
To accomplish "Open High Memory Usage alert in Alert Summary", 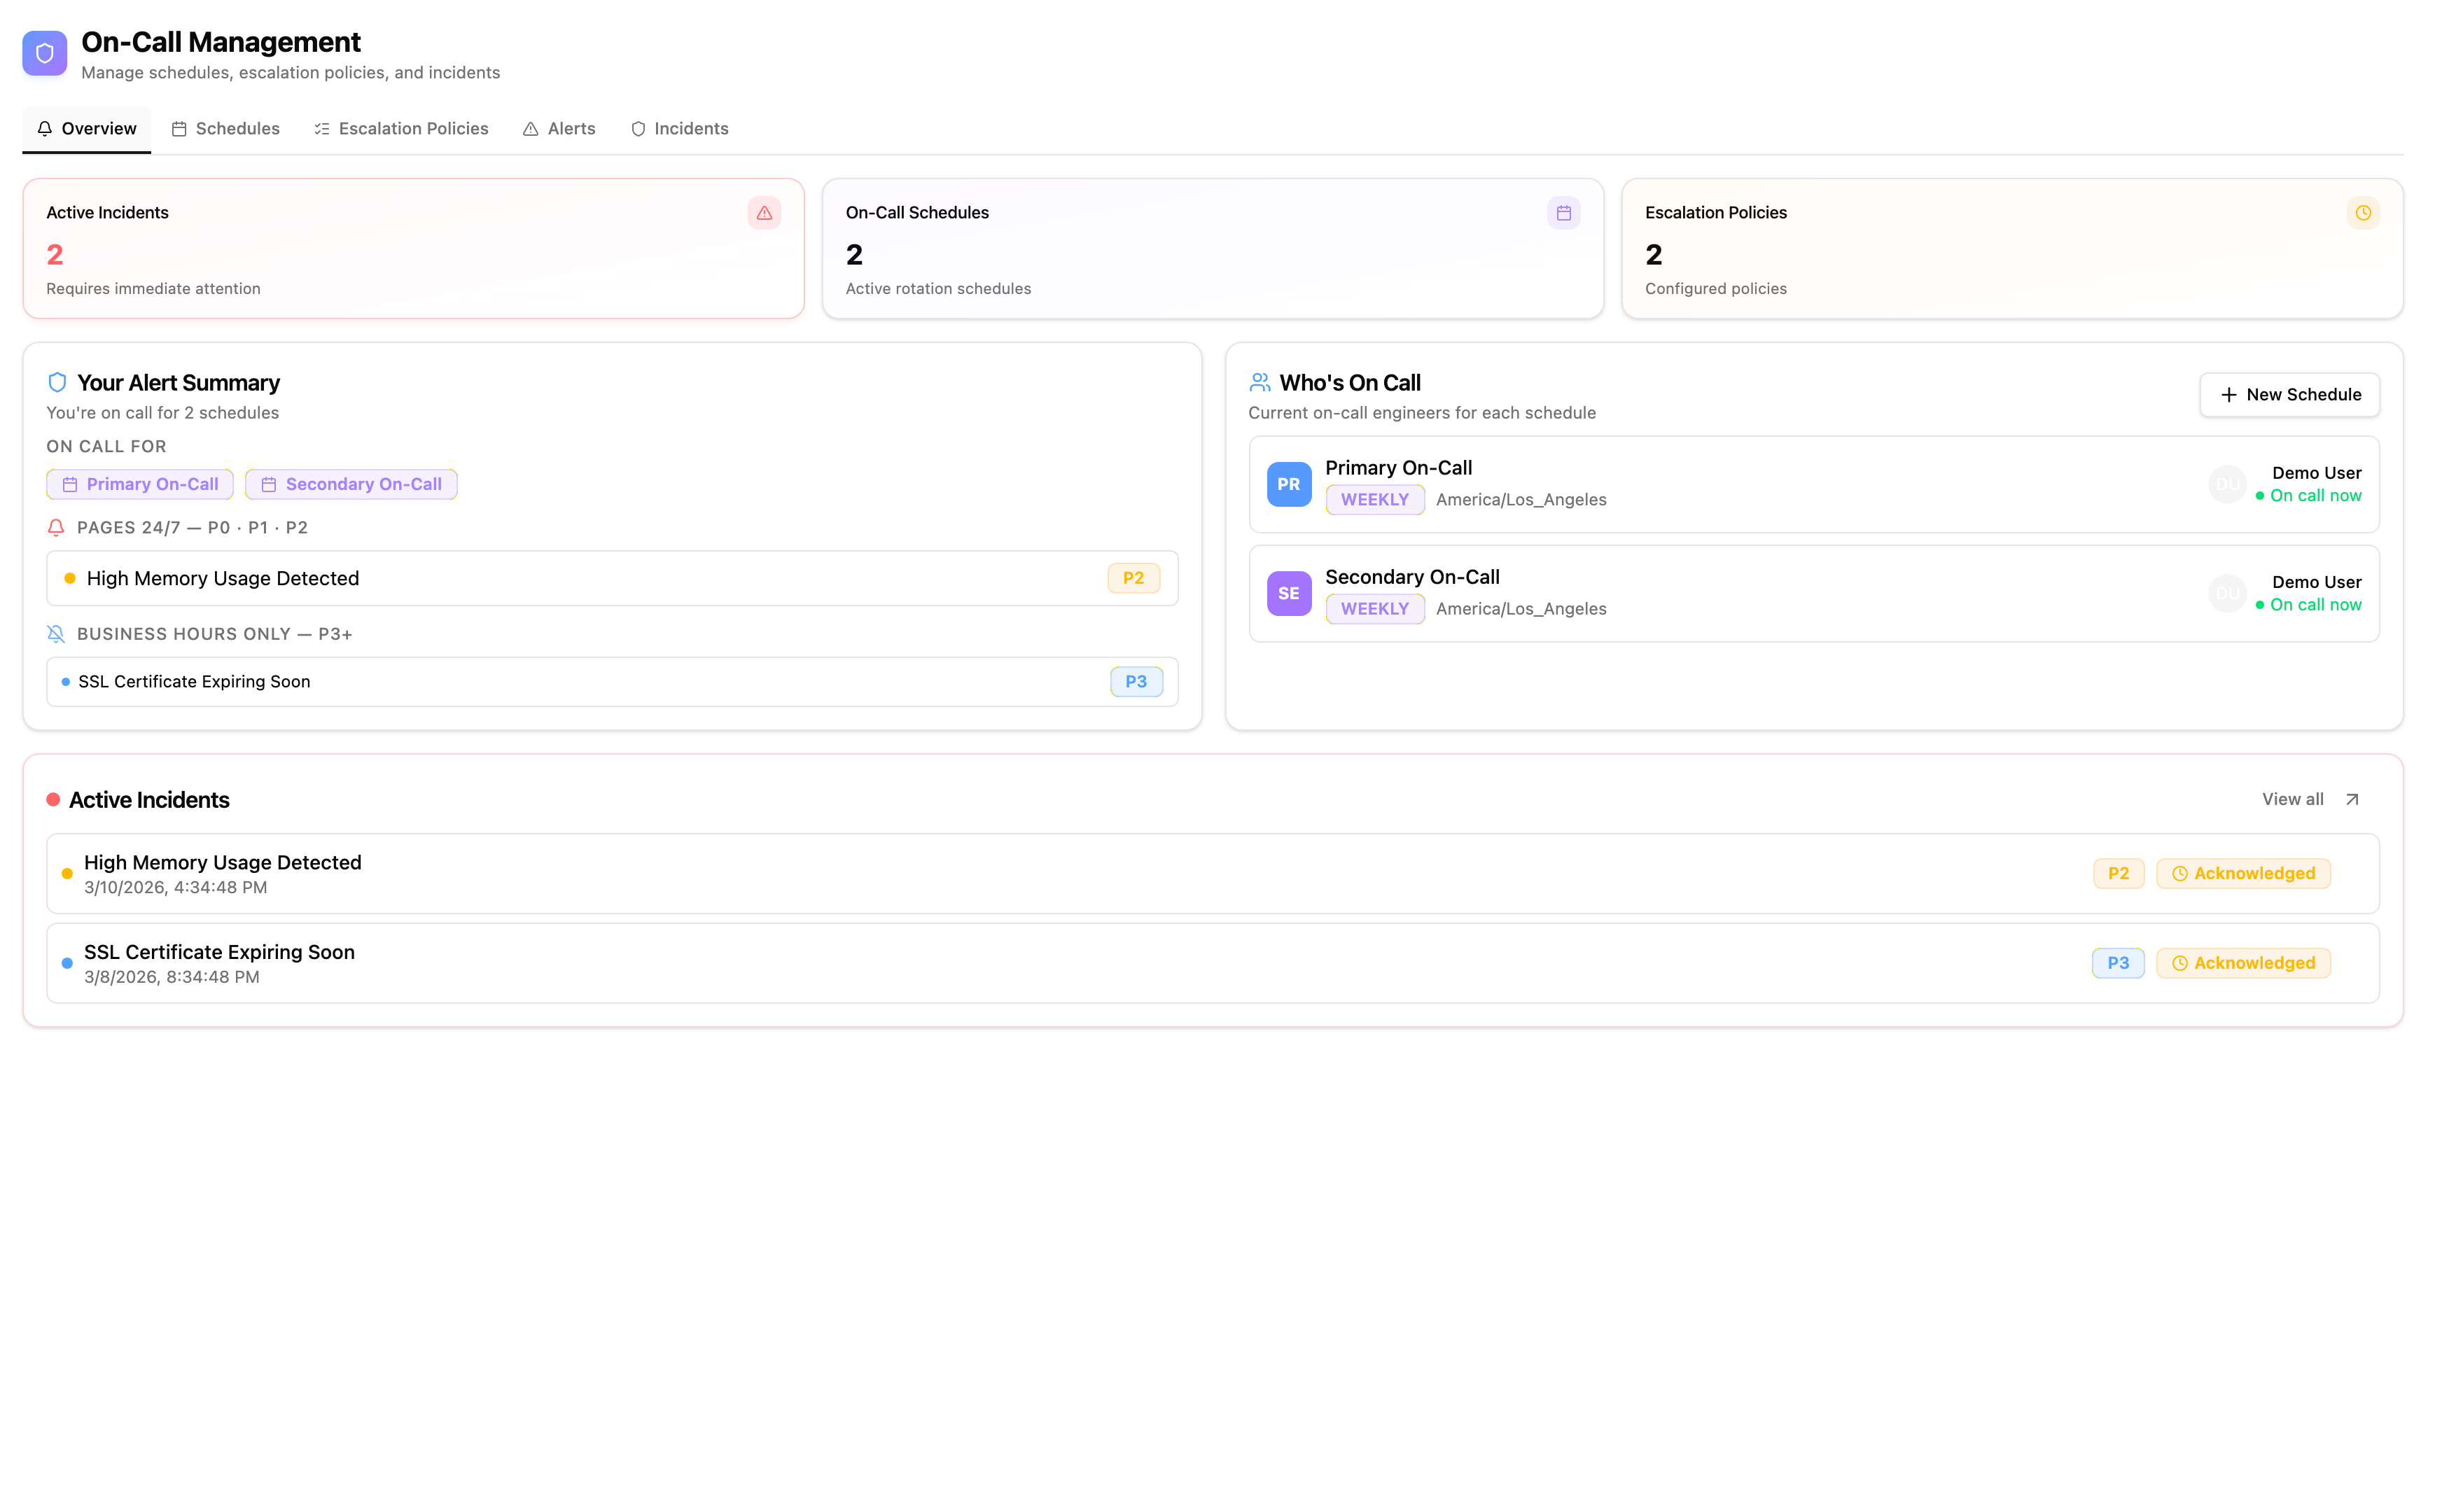I will point(612,578).
